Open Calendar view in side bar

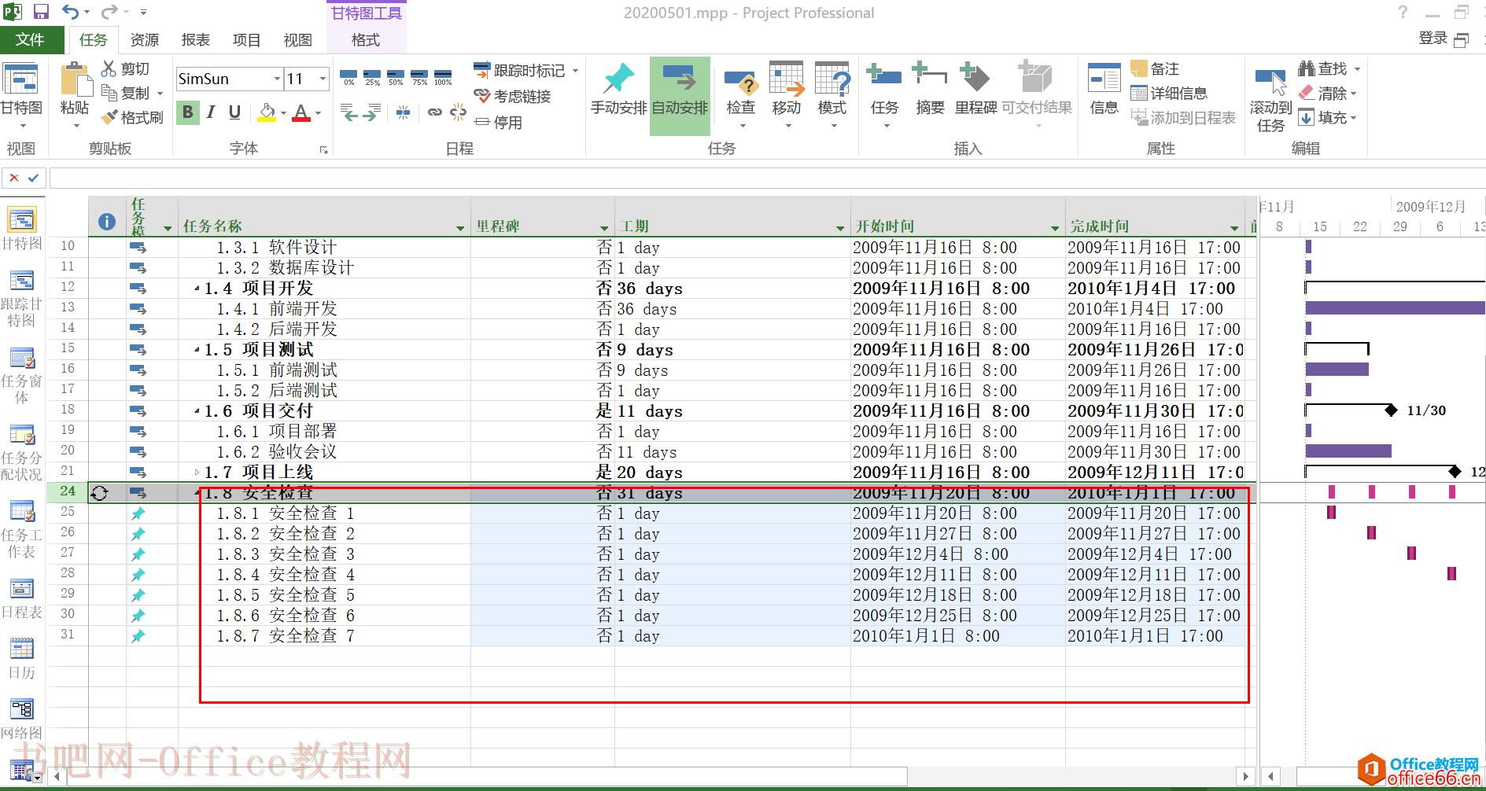22,658
